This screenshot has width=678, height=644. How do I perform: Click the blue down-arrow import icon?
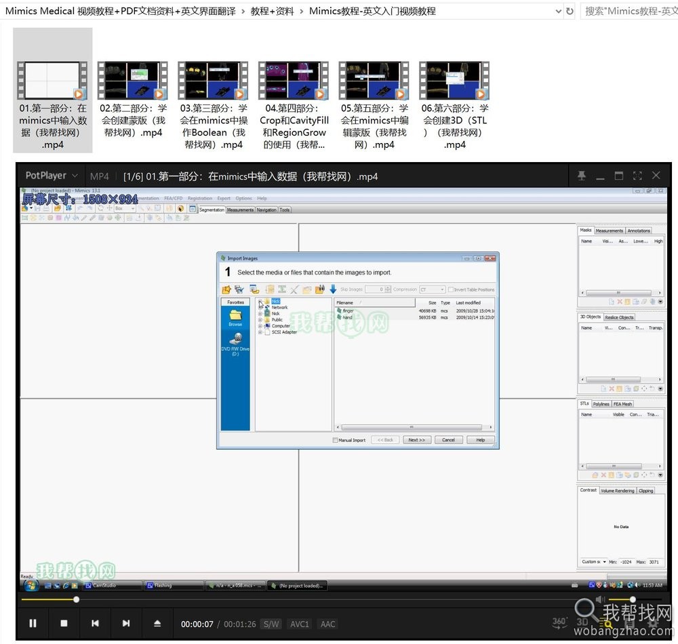333,289
